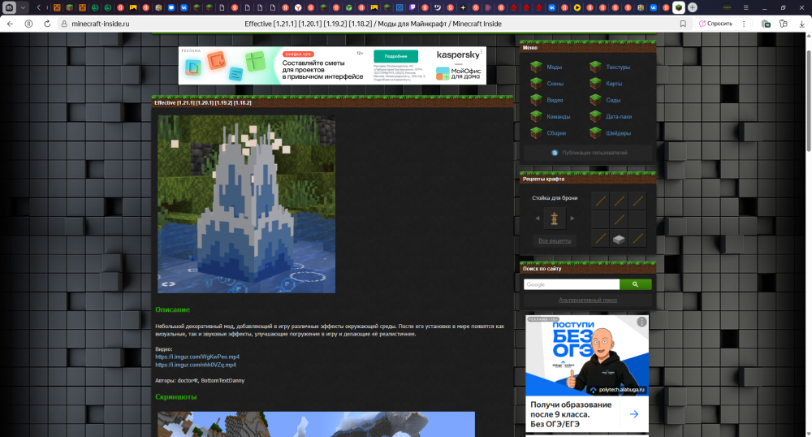Click the Все рецепты link
Screen dimensions: 812x437
[x=554, y=240]
